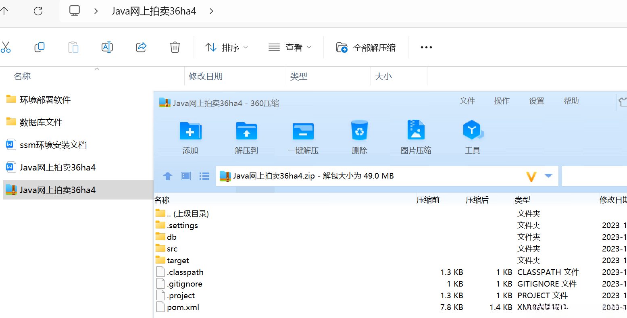627x318 pixels.
Task: Expand chevron before Java网上拍卖36ha4 breadcrumb
Action: [96, 11]
